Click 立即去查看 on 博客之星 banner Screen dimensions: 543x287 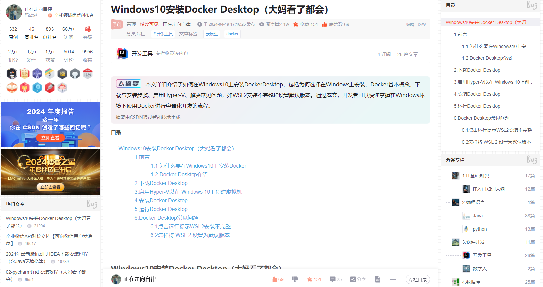(x=50, y=187)
